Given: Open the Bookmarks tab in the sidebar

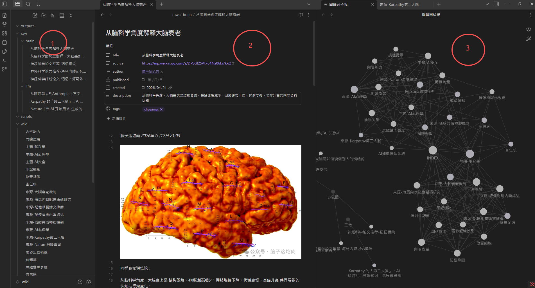Looking at the screenshot, I should [x=39, y=4].
